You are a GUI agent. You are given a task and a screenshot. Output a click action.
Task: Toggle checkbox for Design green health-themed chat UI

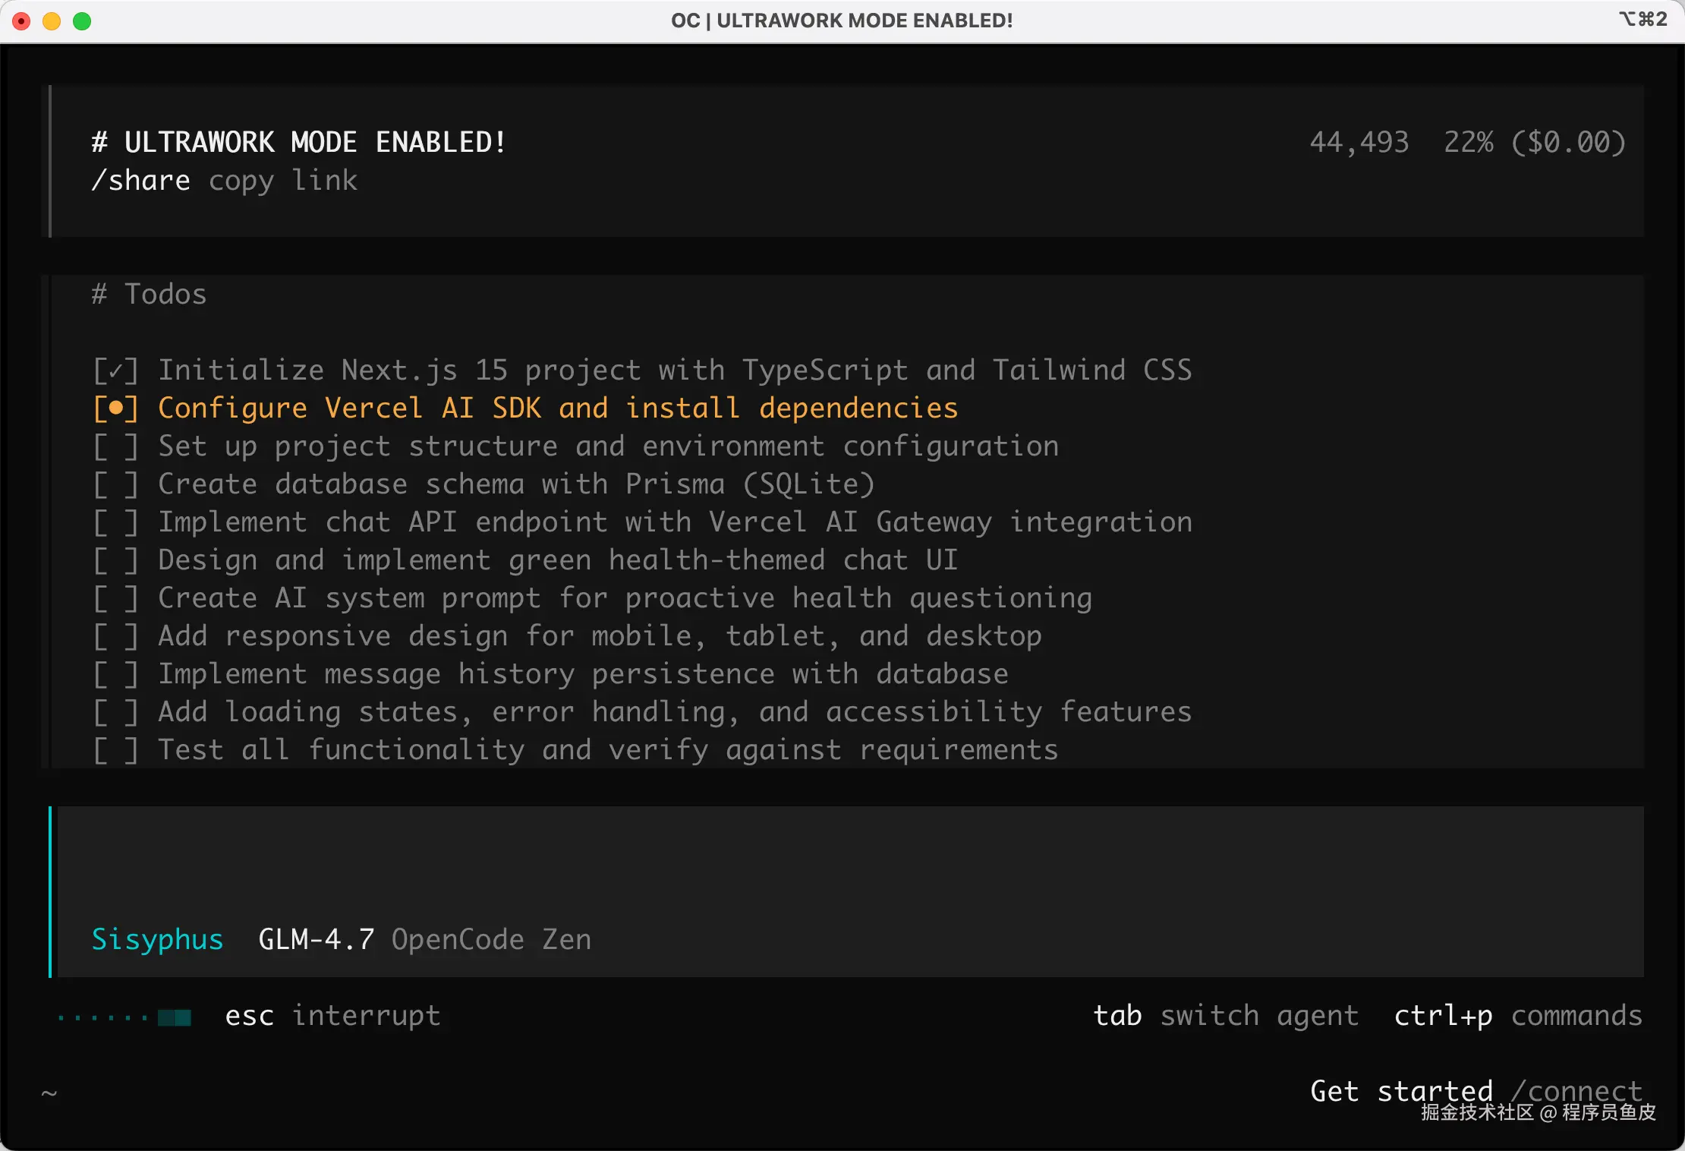(115, 560)
